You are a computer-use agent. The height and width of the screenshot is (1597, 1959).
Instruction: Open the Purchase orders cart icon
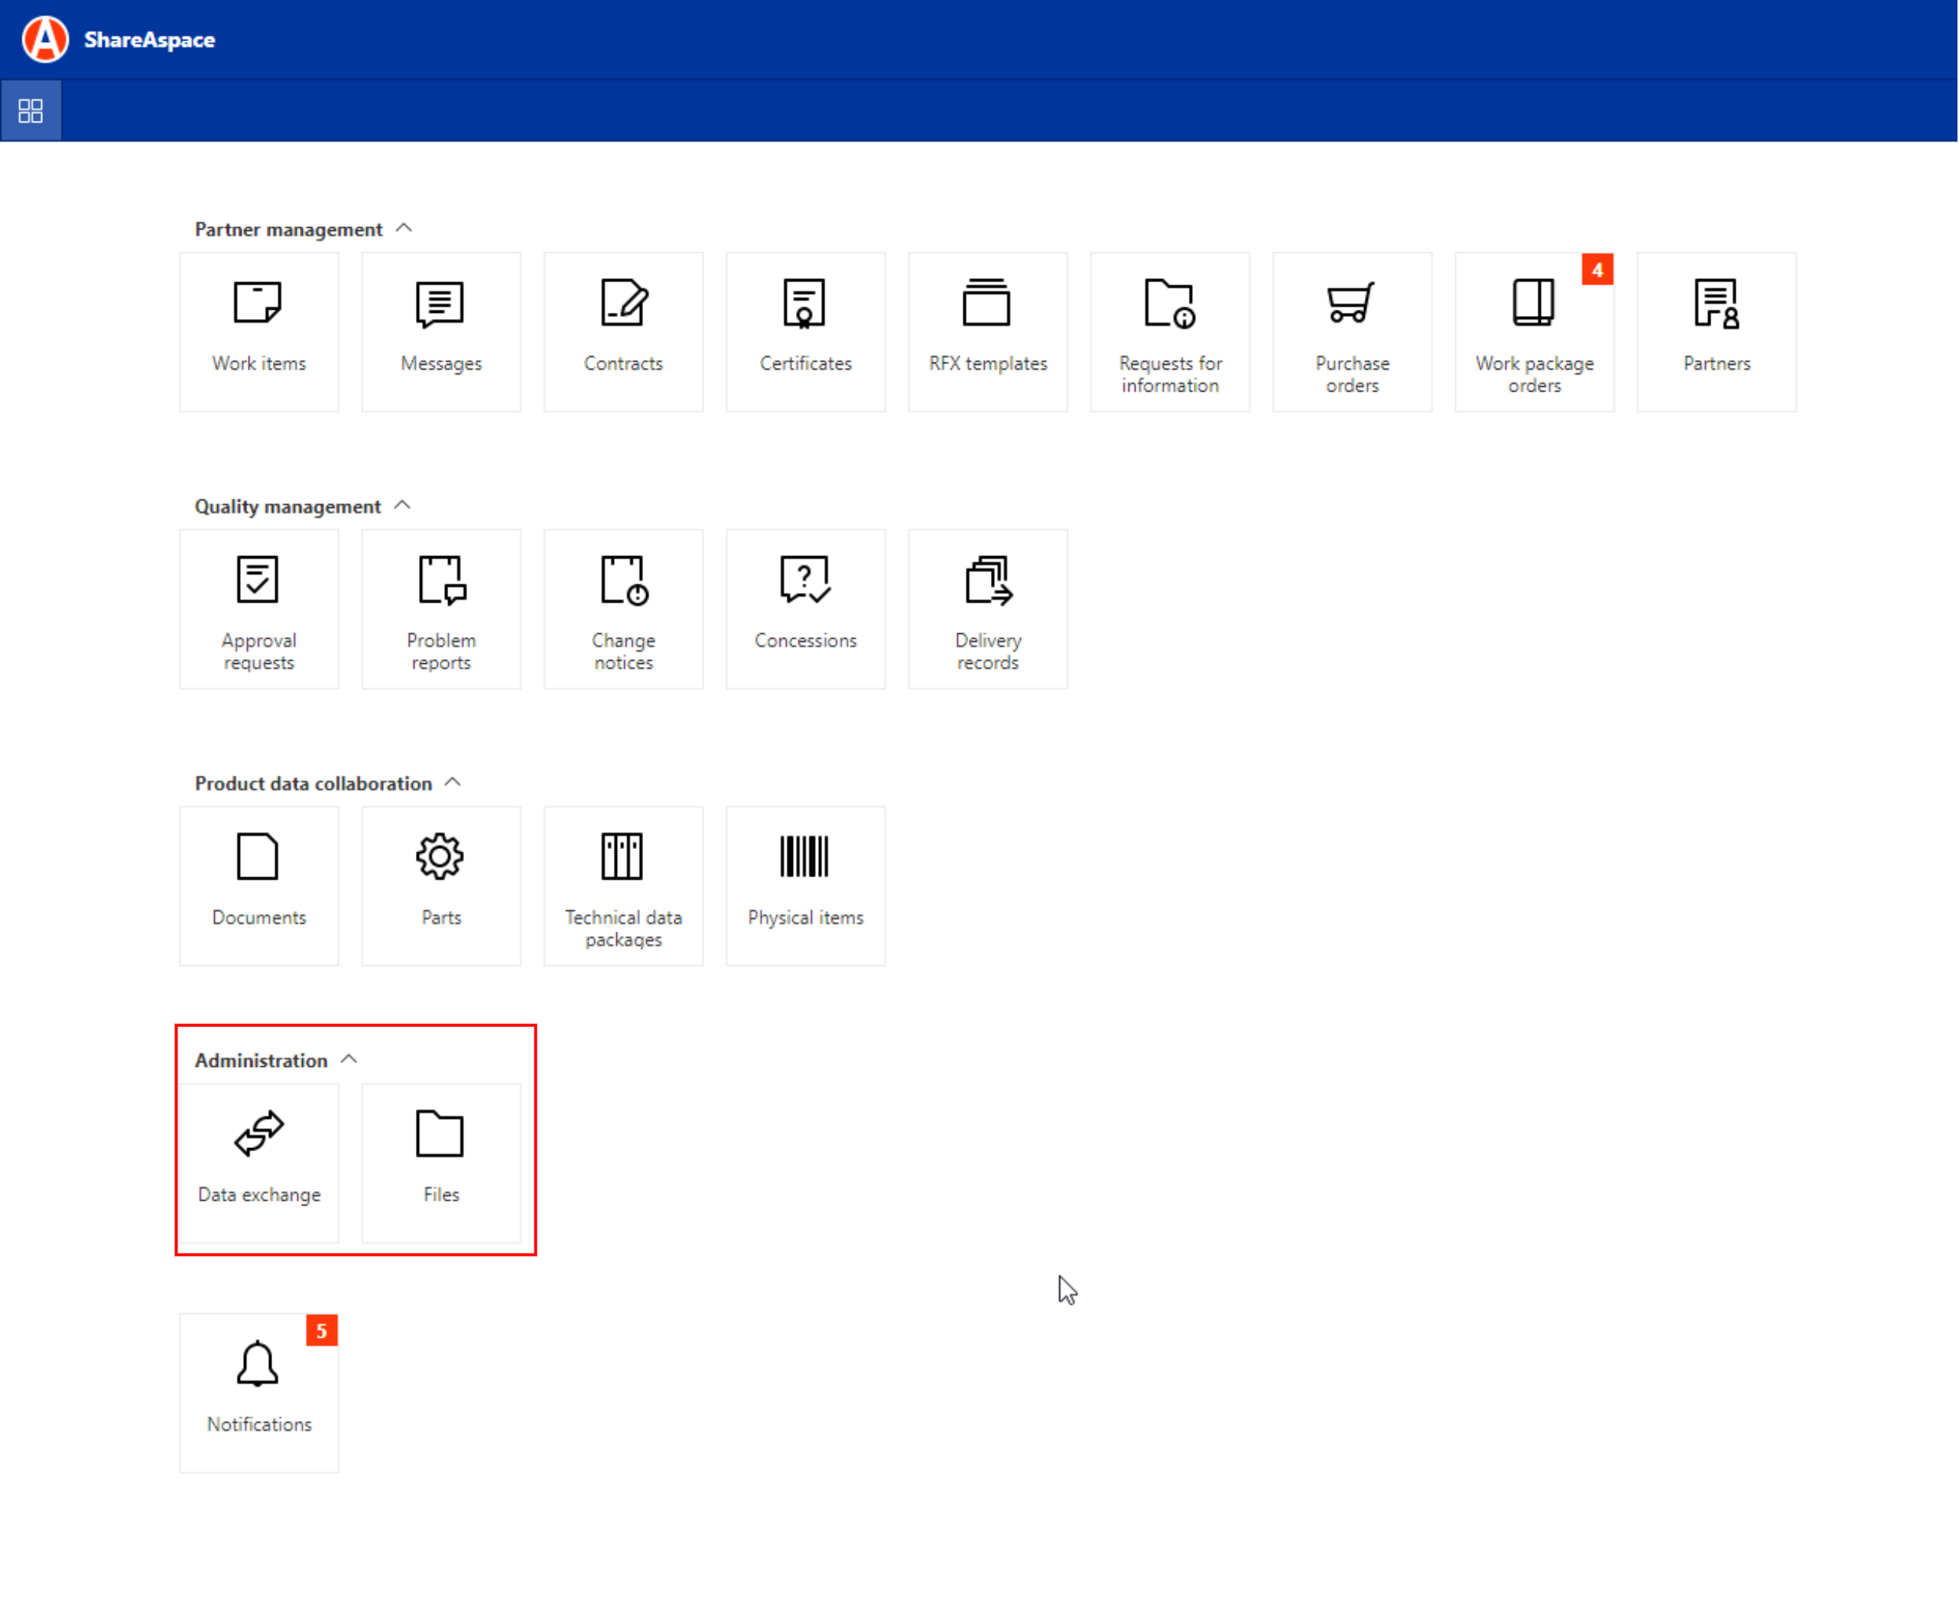click(1351, 304)
